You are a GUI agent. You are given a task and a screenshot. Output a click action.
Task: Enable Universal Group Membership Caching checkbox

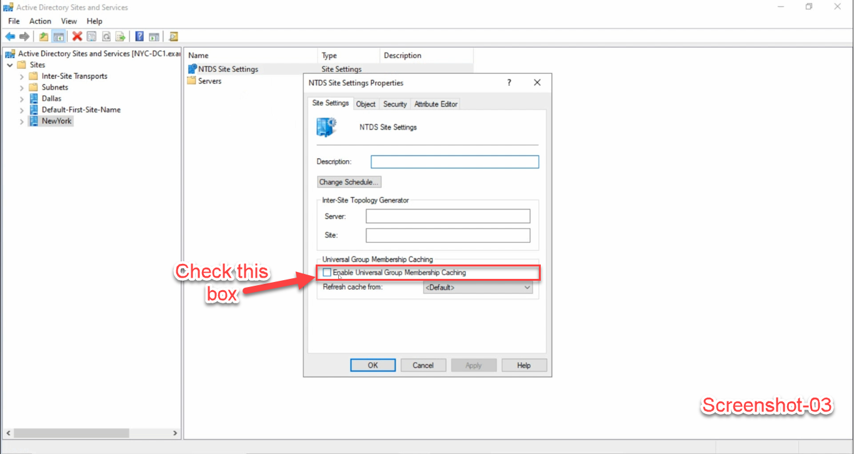327,273
